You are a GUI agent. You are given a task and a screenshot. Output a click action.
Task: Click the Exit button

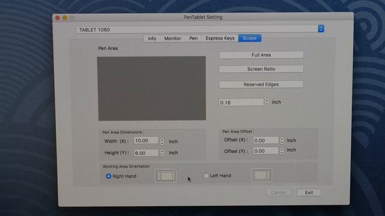(309, 193)
